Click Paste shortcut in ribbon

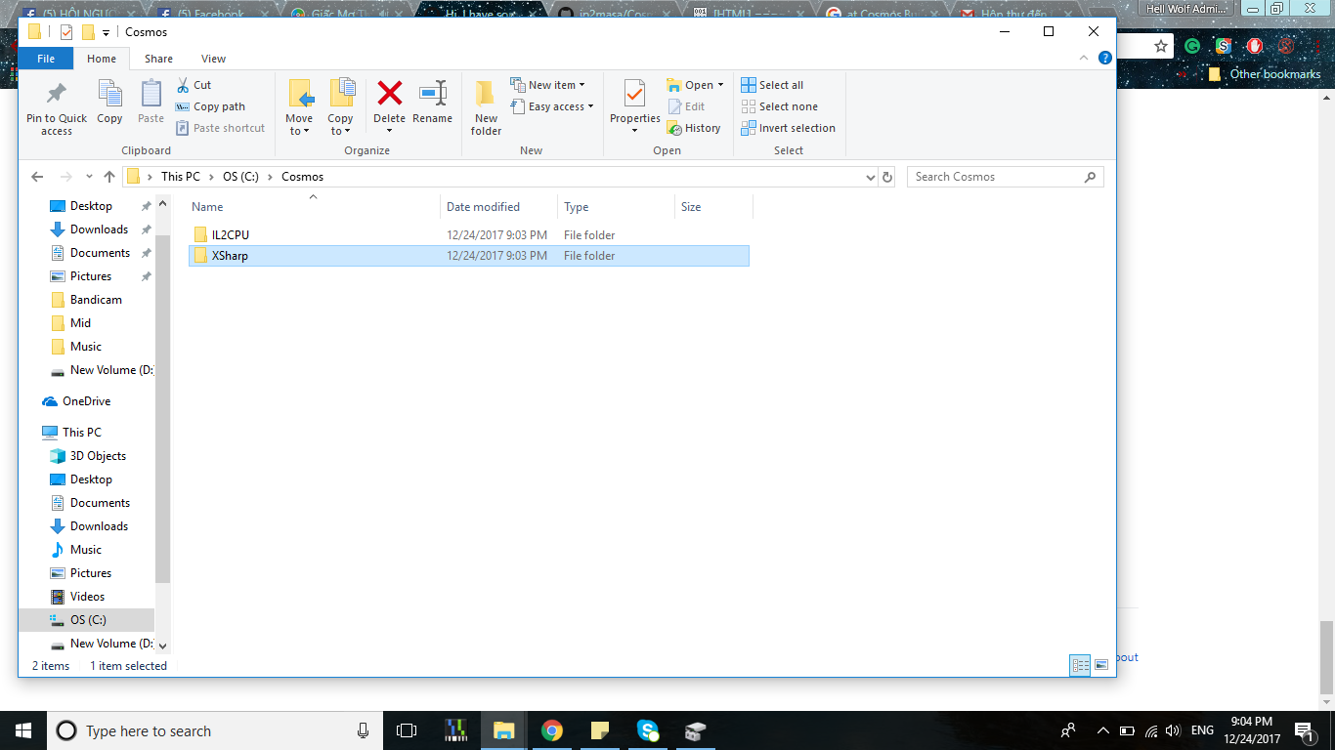tap(220, 128)
